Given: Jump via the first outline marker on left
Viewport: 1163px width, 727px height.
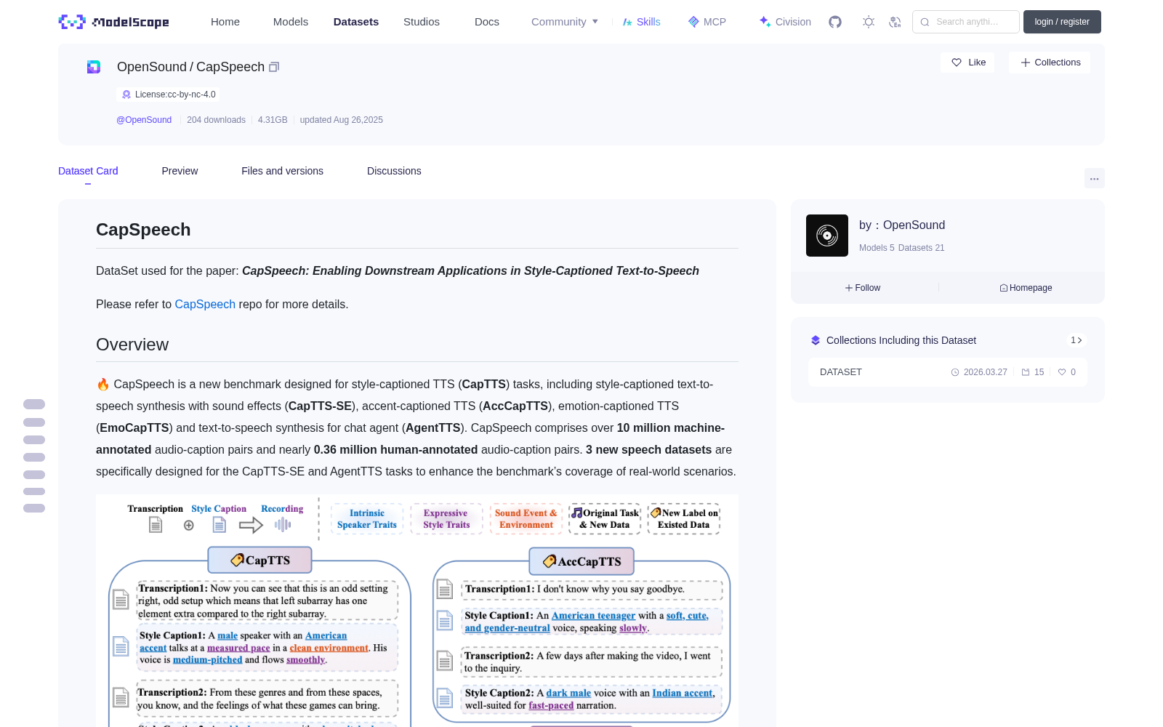Looking at the screenshot, I should click(x=34, y=404).
